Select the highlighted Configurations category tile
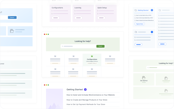174x109 pixels. point(92,60)
